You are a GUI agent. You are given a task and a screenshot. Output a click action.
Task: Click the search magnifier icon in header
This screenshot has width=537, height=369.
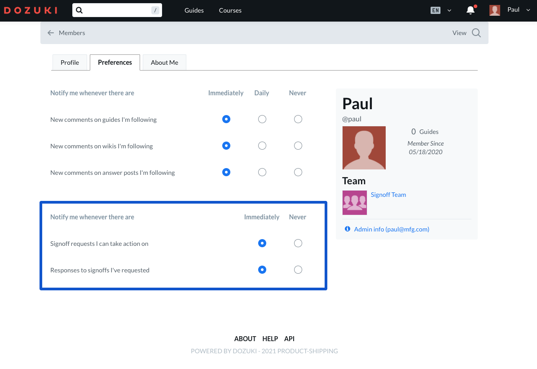pyautogui.click(x=79, y=10)
